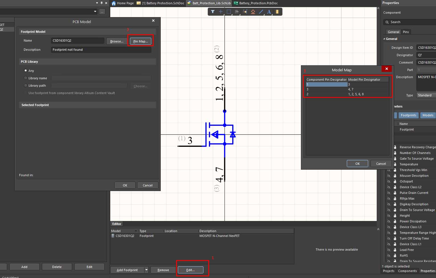Click the align objects toolbar icon
Screen dimensions: 436x278
(237, 12)
